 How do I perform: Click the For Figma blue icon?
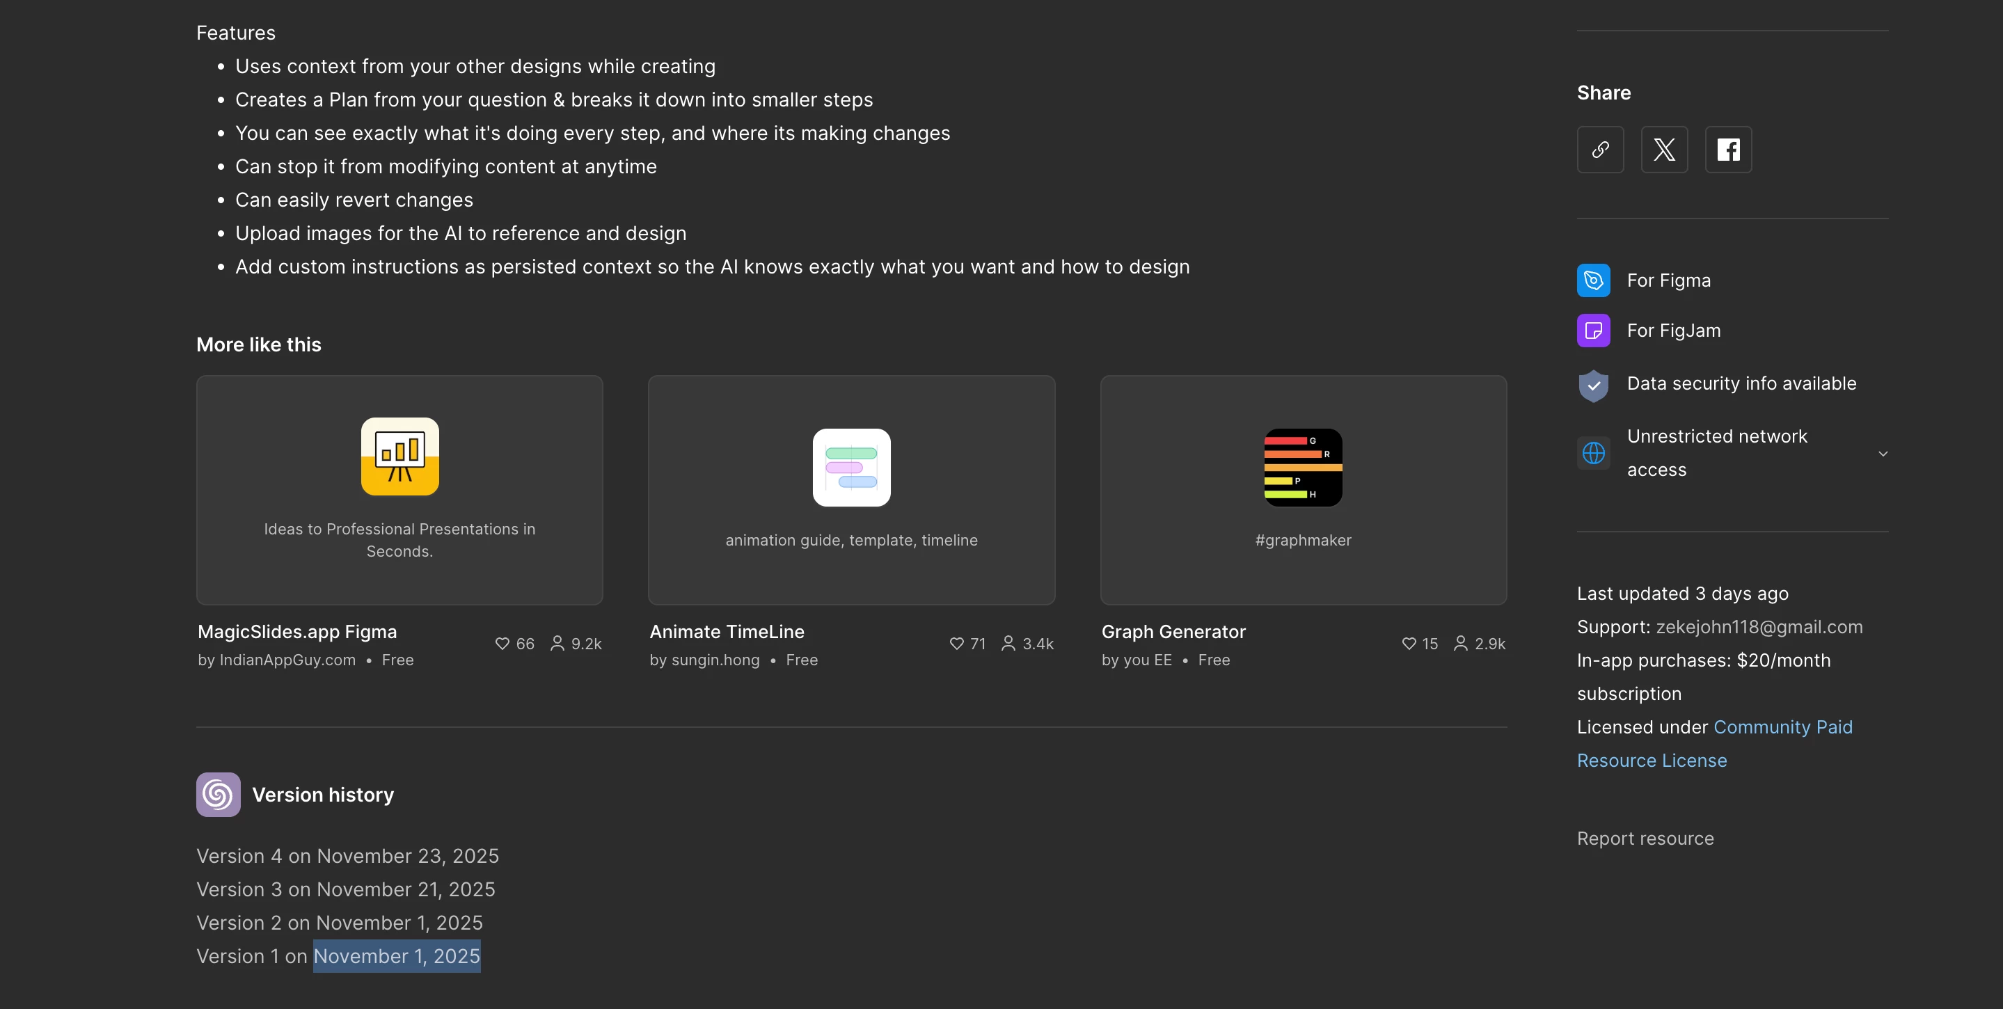pyautogui.click(x=1593, y=280)
